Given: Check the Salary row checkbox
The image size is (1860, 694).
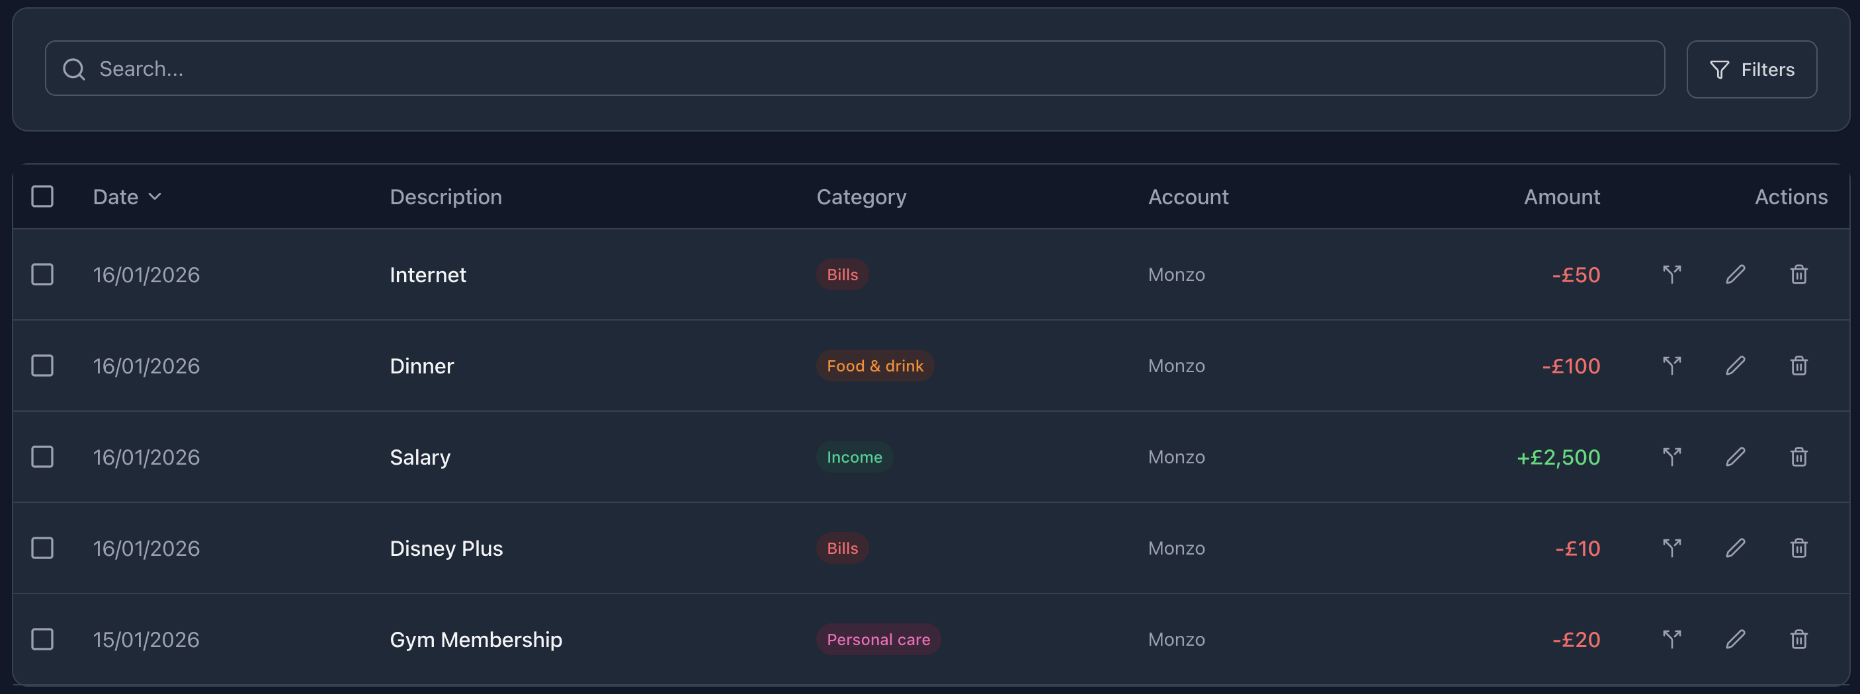Looking at the screenshot, I should (42, 457).
